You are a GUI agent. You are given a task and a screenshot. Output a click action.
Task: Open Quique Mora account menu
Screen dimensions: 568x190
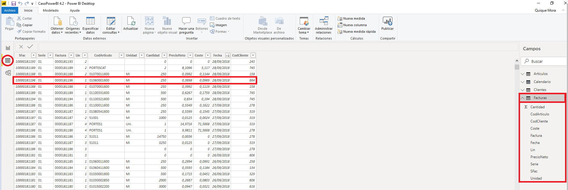(545, 10)
